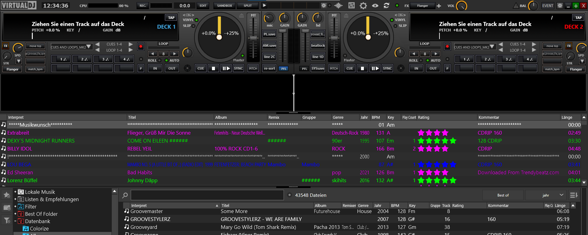
Task: Sort upper list by Kommentar column header
Action: (x=518, y=117)
